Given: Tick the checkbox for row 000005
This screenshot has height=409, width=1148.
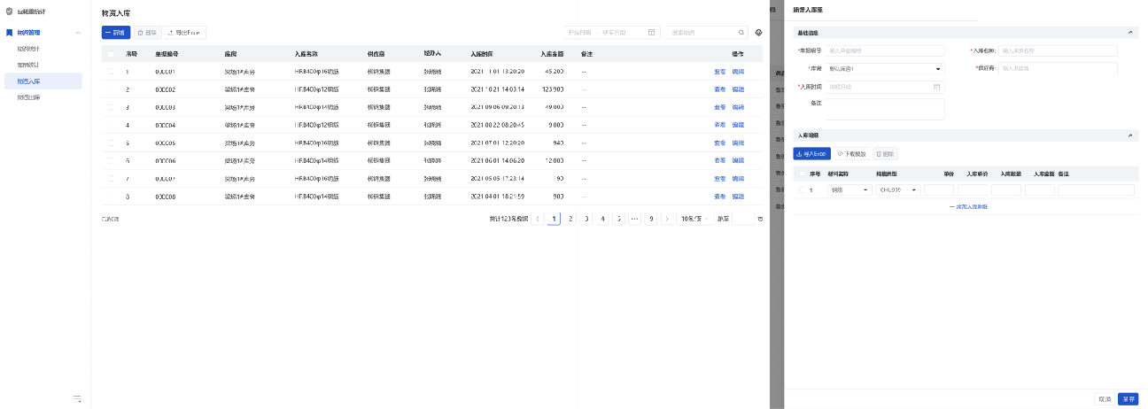Looking at the screenshot, I should [x=111, y=143].
